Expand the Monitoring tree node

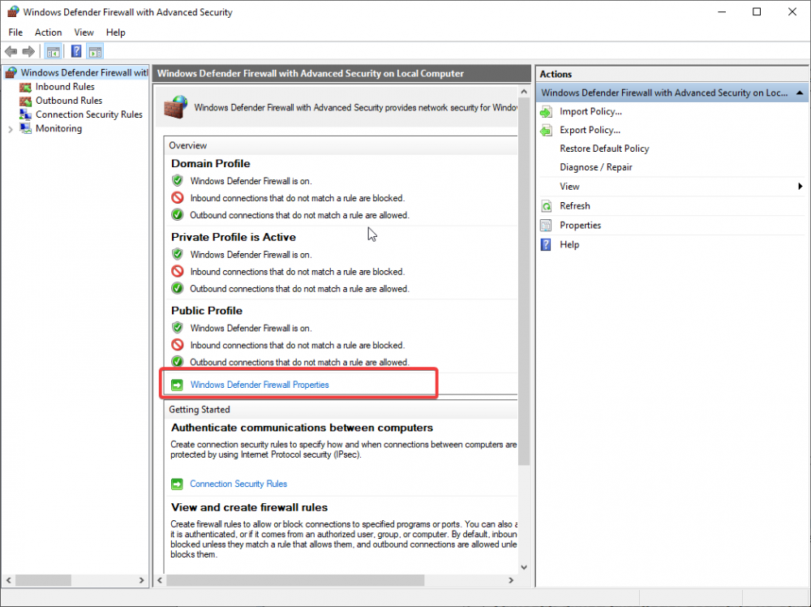11,129
